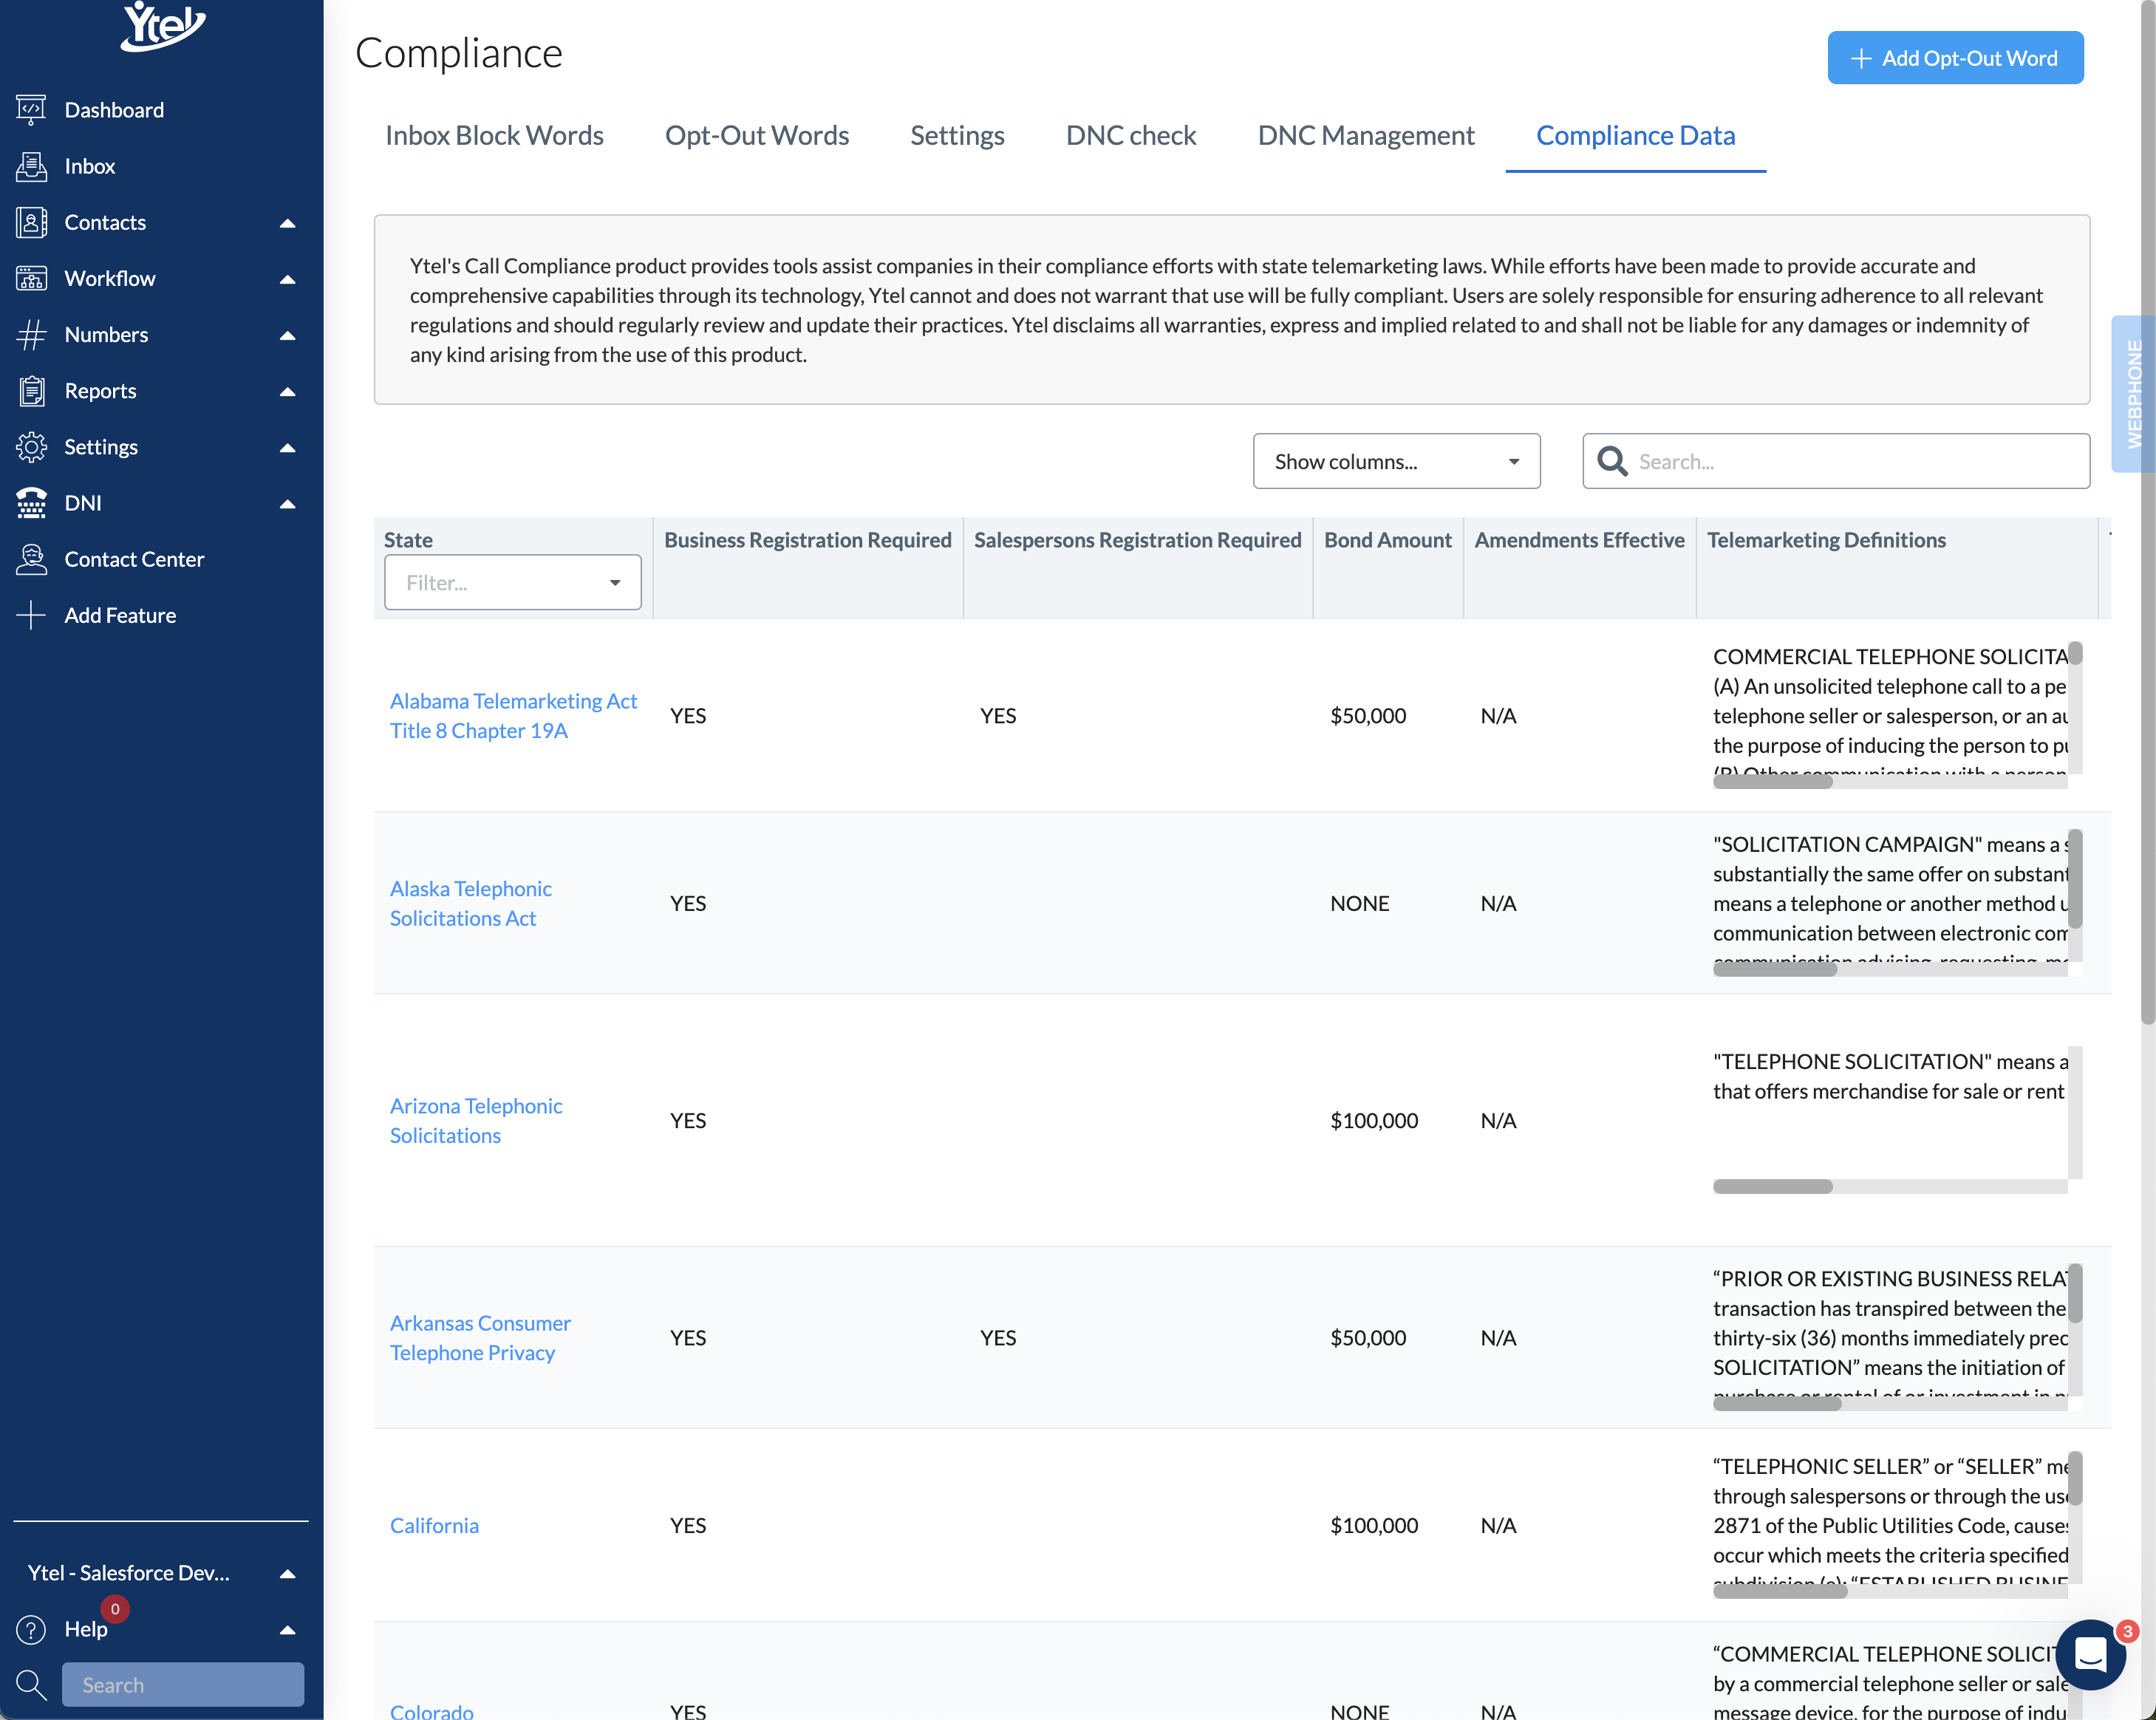Click the Help question mark icon
This screenshot has width=2156, height=1720.
pos(31,1629)
